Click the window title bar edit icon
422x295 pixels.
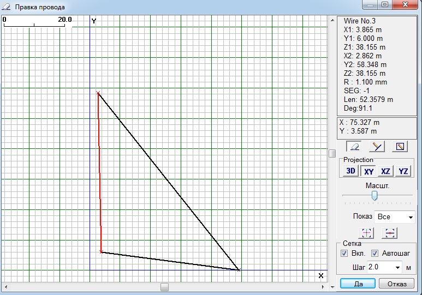pyautogui.click(x=6, y=7)
